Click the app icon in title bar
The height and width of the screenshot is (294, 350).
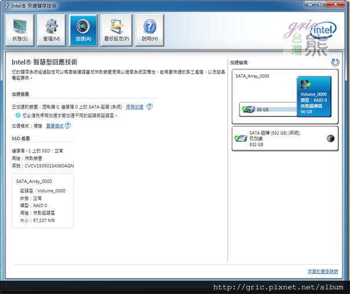(6, 6)
